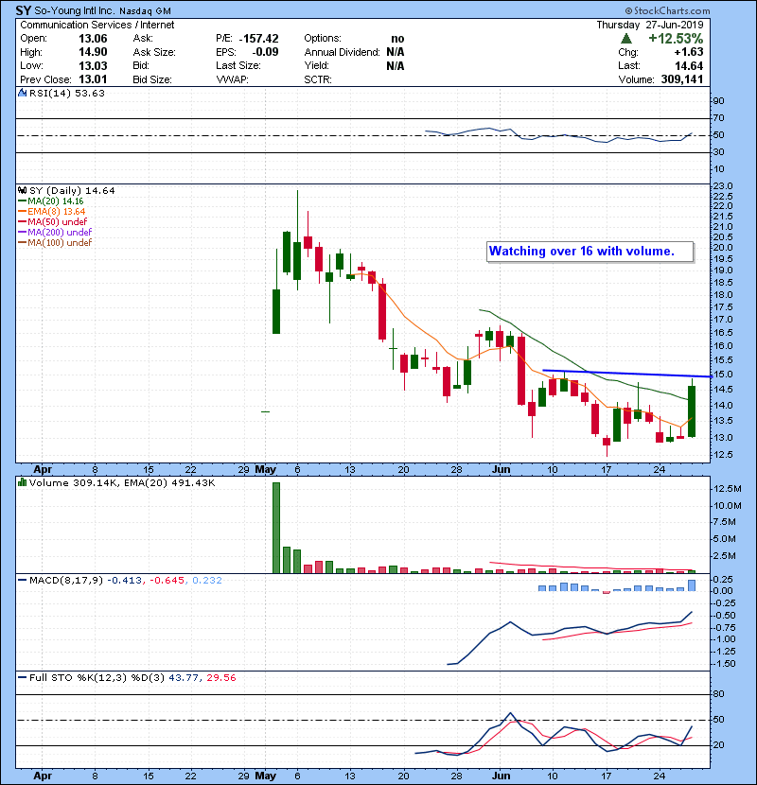Click the MA(100) undef legend entry
This screenshot has width=757, height=785.
point(55,243)
